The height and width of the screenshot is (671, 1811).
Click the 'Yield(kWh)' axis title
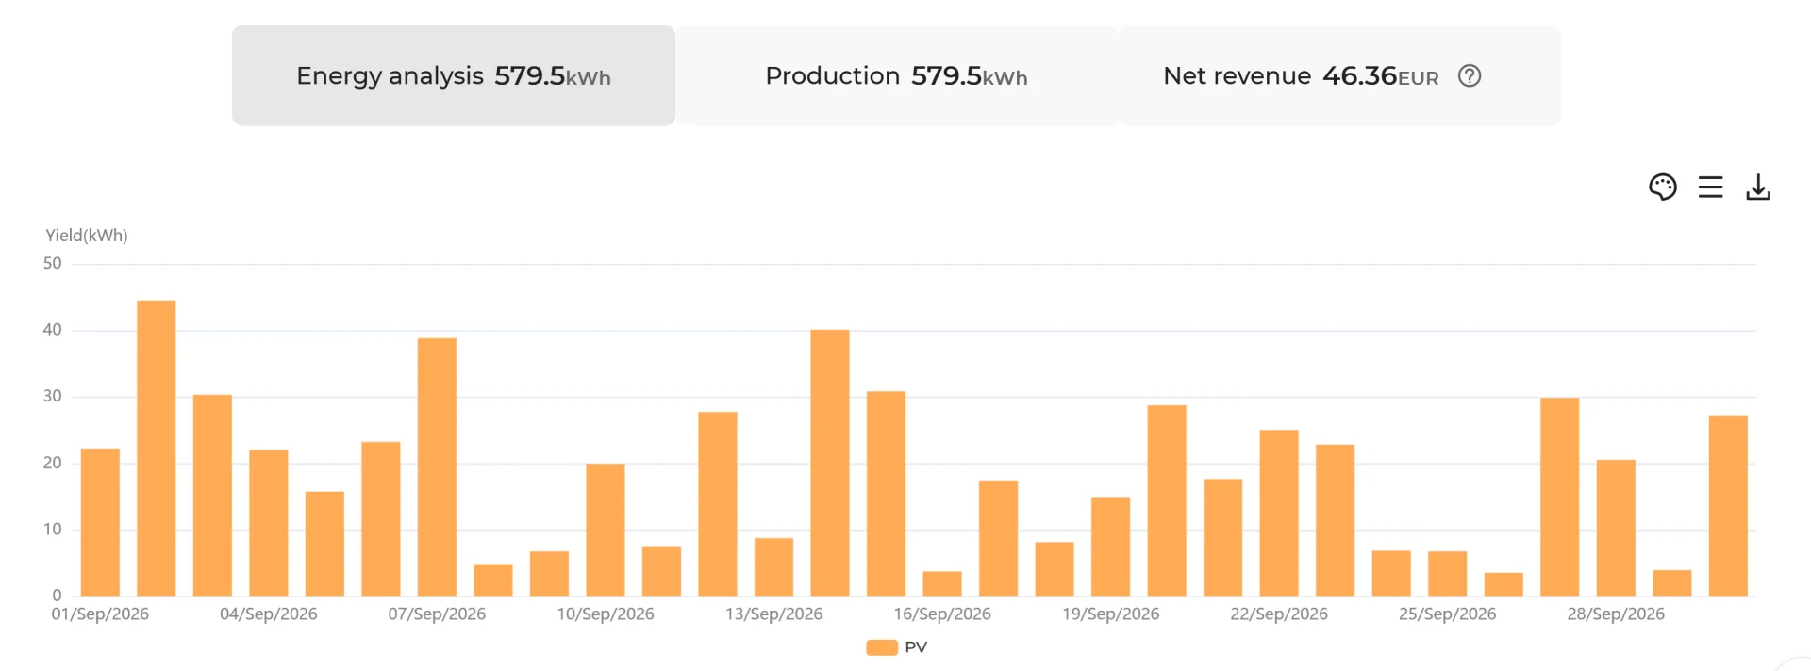(x=87, y=236)
